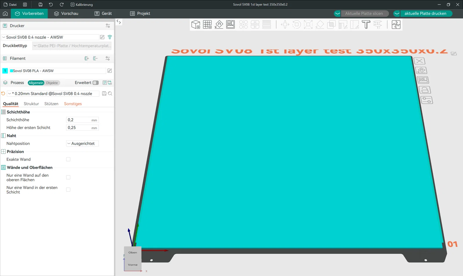
Task: Search the process settings with magnifier
Action: click(110, 94)
